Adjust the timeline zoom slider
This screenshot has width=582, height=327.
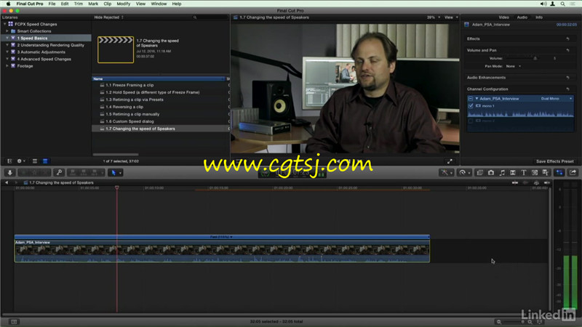(x=522, y=322)
